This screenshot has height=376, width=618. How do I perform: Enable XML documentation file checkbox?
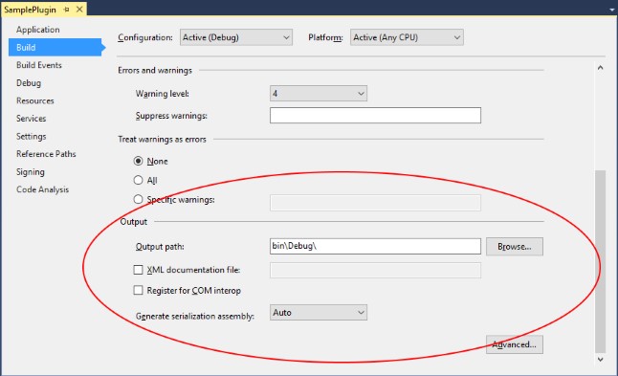tap(138, 270)
